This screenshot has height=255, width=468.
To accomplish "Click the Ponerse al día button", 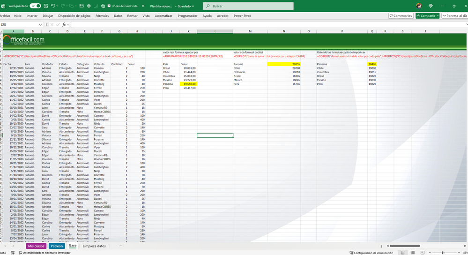I will [x=454, y=16].
